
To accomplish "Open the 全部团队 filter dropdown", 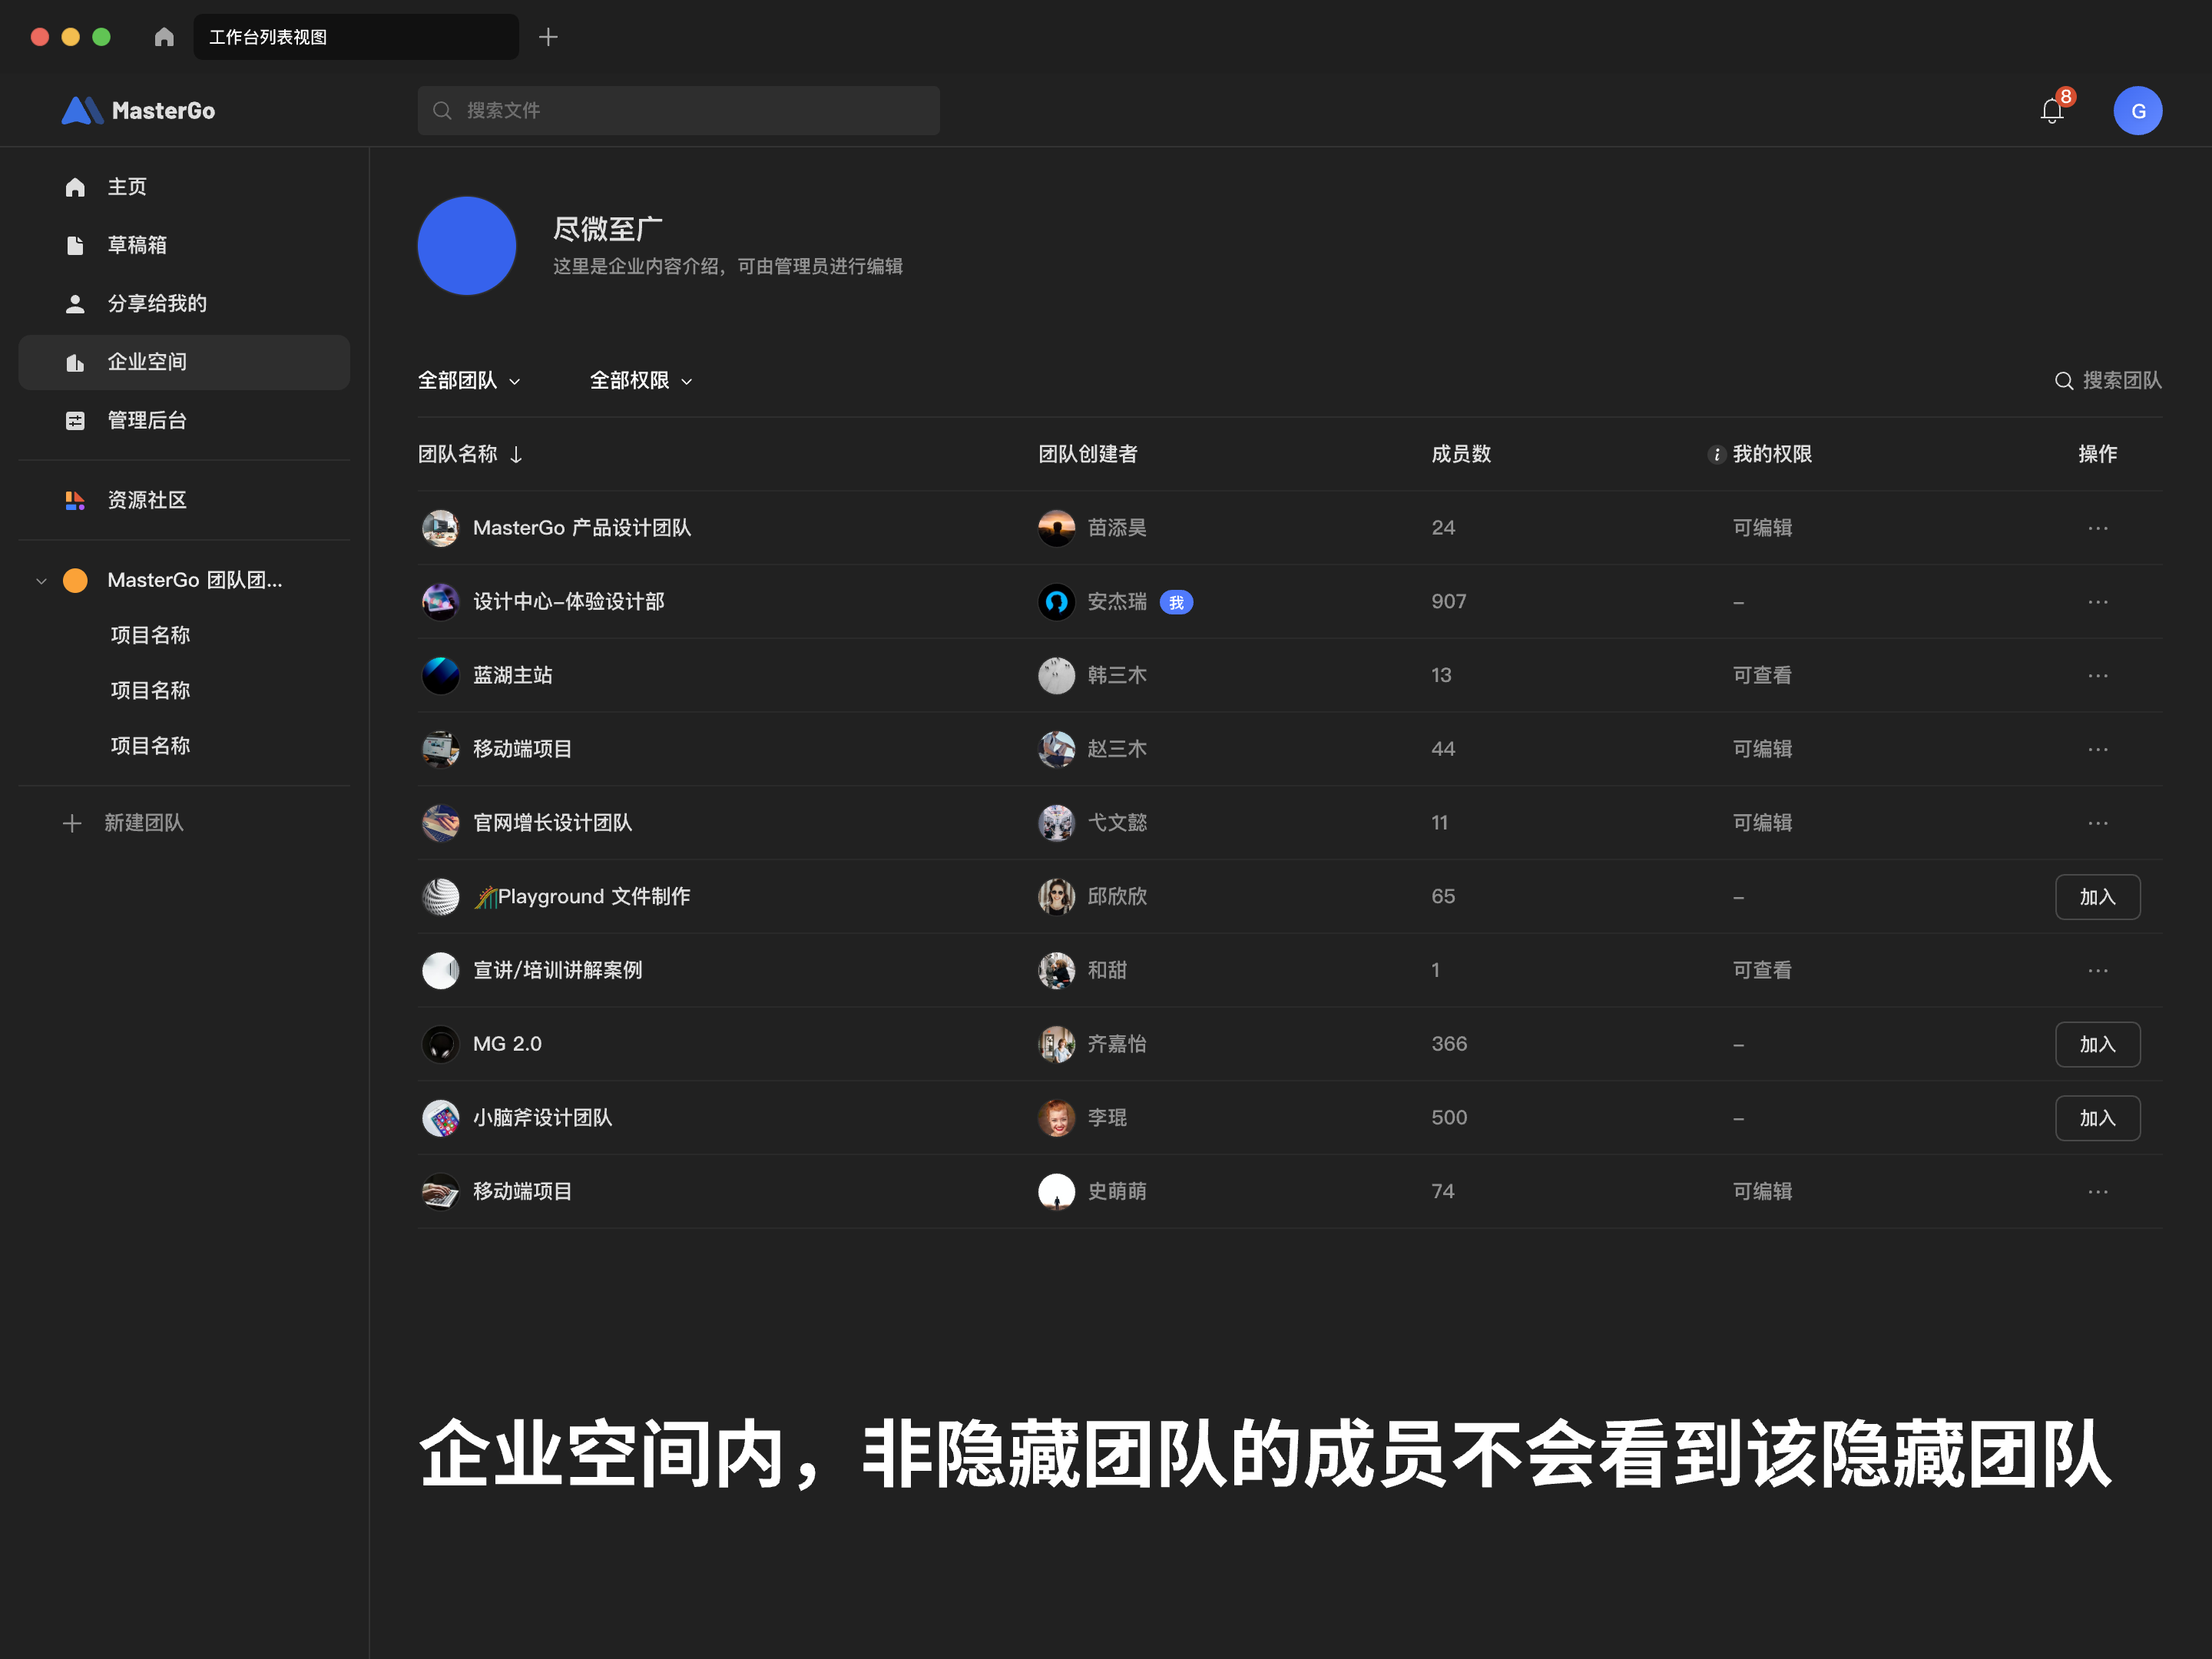I will pos(469,381).
